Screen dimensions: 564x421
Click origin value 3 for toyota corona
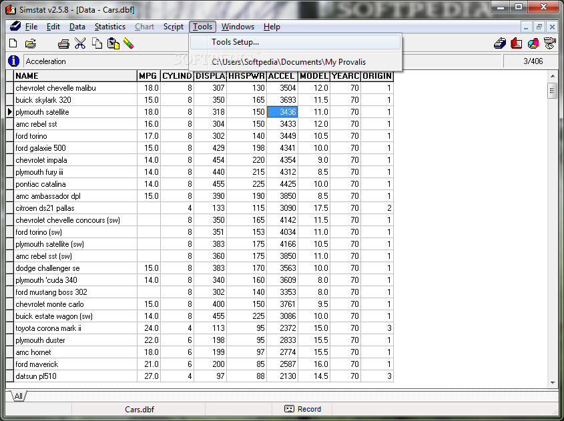coord(377,328)
